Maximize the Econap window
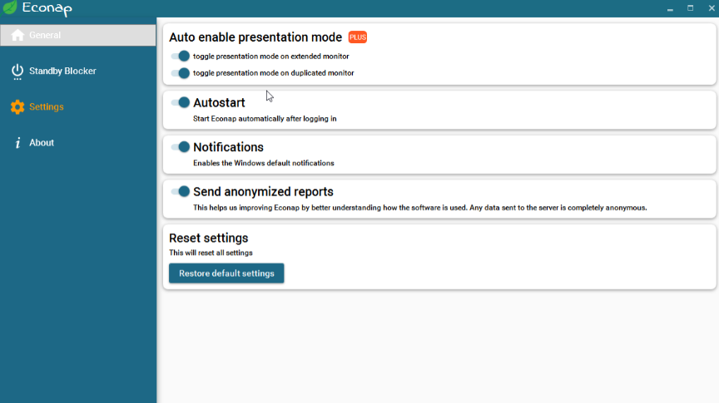The image size is (719, 403). [x=690, y=8]
